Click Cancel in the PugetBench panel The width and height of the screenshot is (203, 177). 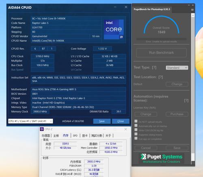coord(146,148)
